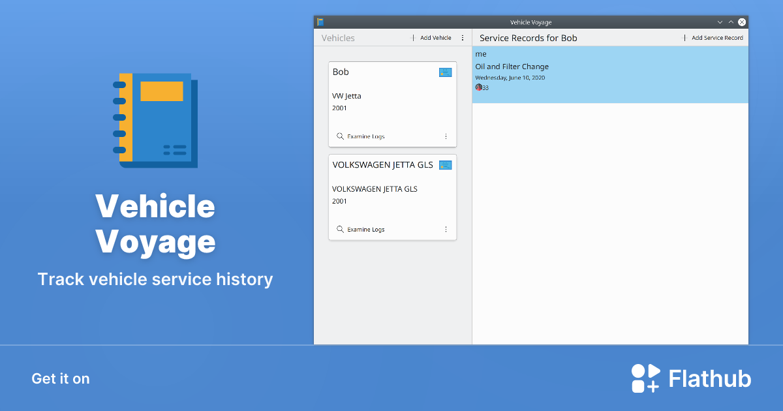Select the Oil and Filter Change record
The width and height of the screenshot is (783, 411).
[x=512, y=67]
